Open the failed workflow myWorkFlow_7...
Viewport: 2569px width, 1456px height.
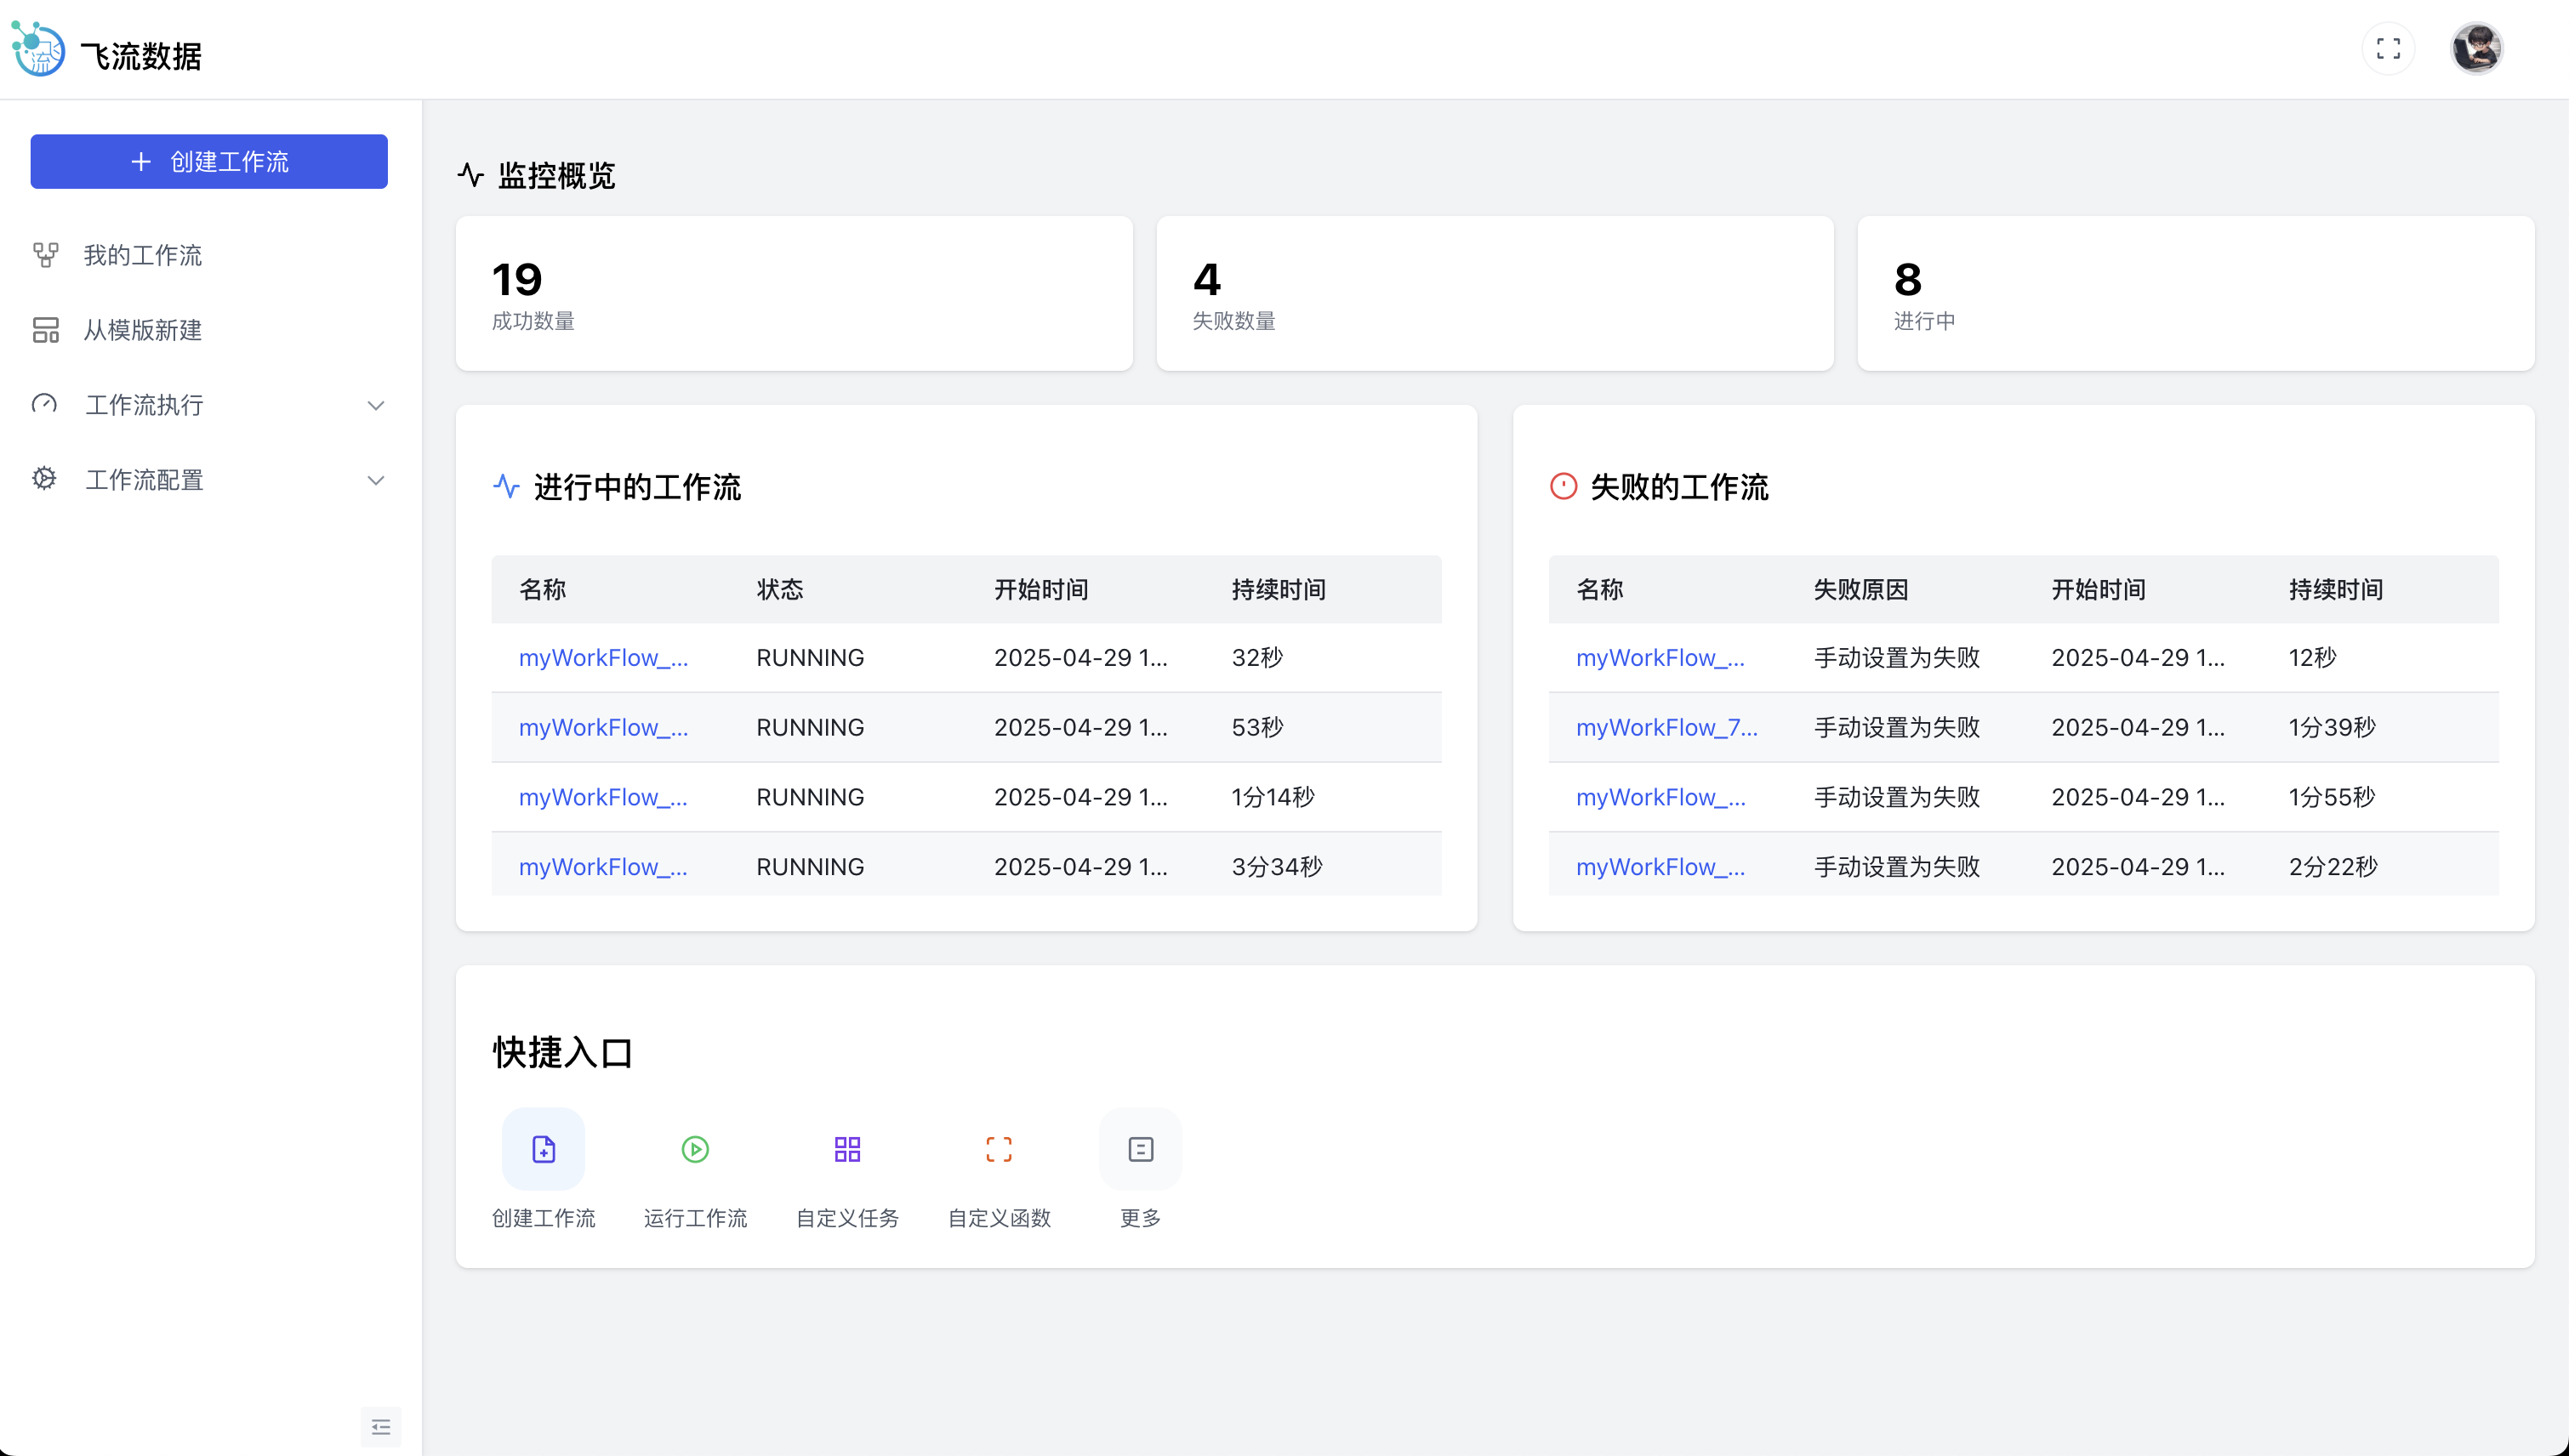[x=1666, y=728]
